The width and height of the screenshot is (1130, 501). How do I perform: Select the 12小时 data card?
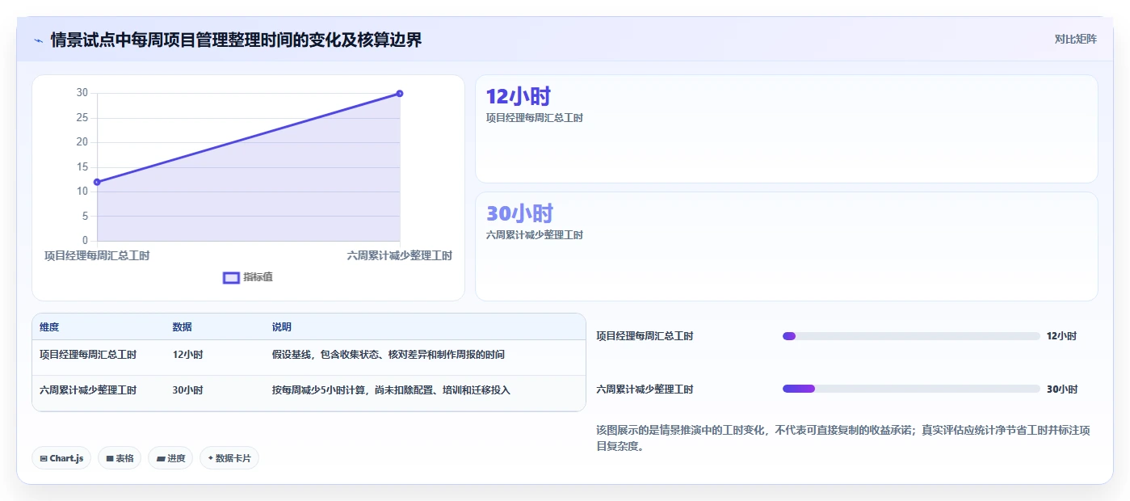(787, 129)
